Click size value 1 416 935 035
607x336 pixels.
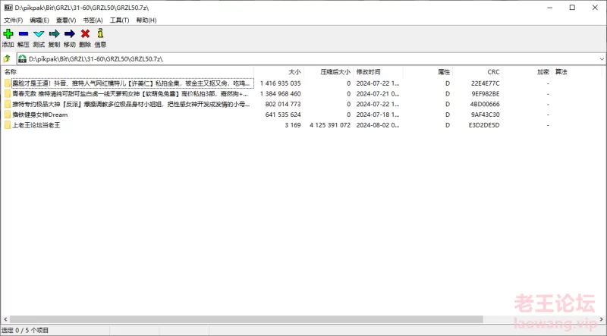[280, 83]
